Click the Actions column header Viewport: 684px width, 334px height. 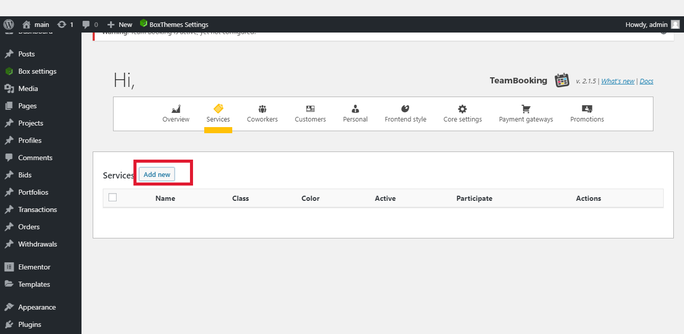[588, 198]
